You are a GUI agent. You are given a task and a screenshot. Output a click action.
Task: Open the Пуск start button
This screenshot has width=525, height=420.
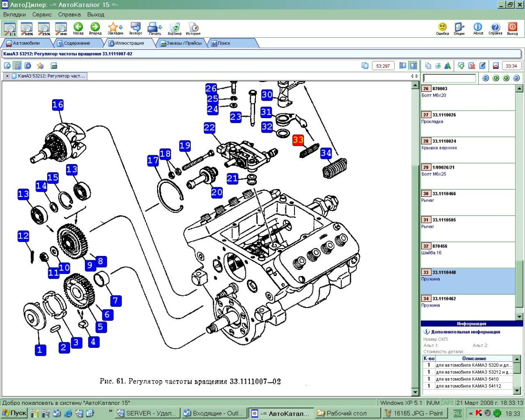[14, 413]
